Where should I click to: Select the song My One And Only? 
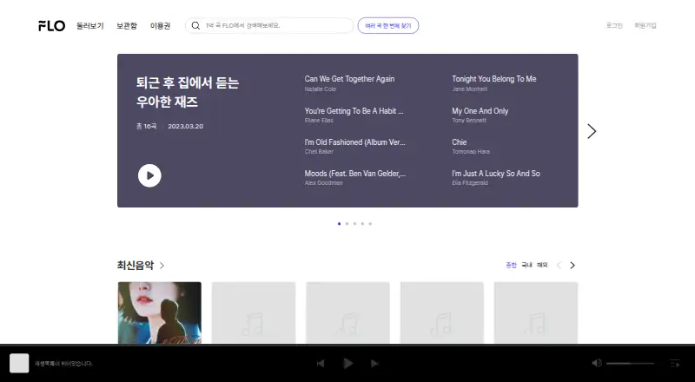tap(480, 111)
